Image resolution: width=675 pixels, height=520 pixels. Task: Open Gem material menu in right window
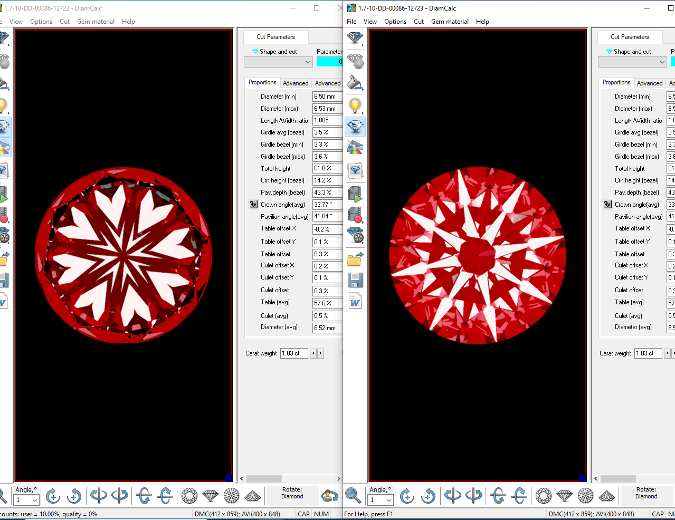pos(450,22)
